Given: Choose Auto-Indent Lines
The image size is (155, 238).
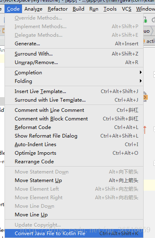Looking at the screenshot, I should pos(74,145).
